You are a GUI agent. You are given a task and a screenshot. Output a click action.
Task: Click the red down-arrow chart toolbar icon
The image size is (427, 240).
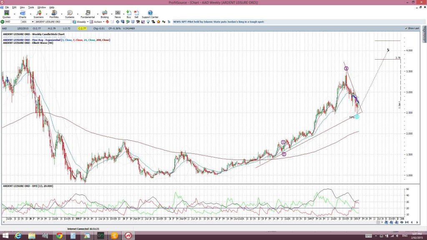pyautogui.click(x=107, y=22)
